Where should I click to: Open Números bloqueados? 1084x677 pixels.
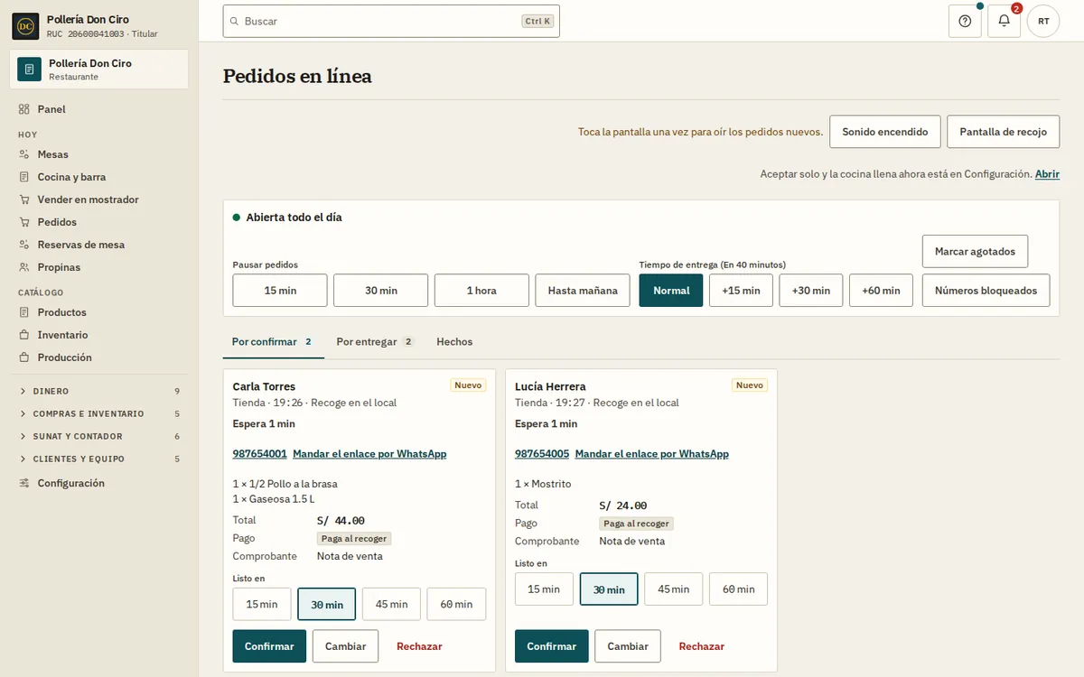point(986,291)
